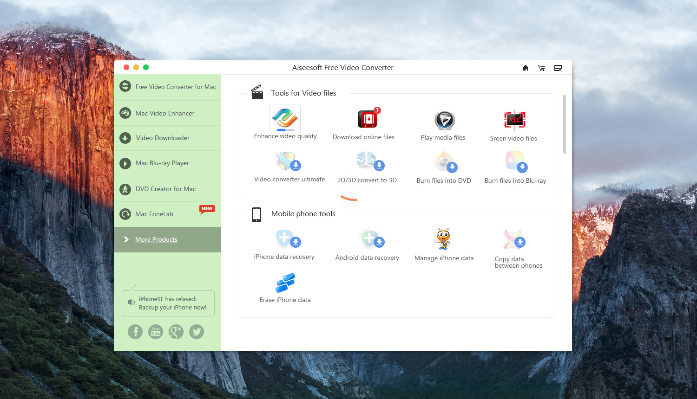Click iPhone data recovery text
Image resolution: width=697 pixels, height=399 pixels.
point(284,257)
